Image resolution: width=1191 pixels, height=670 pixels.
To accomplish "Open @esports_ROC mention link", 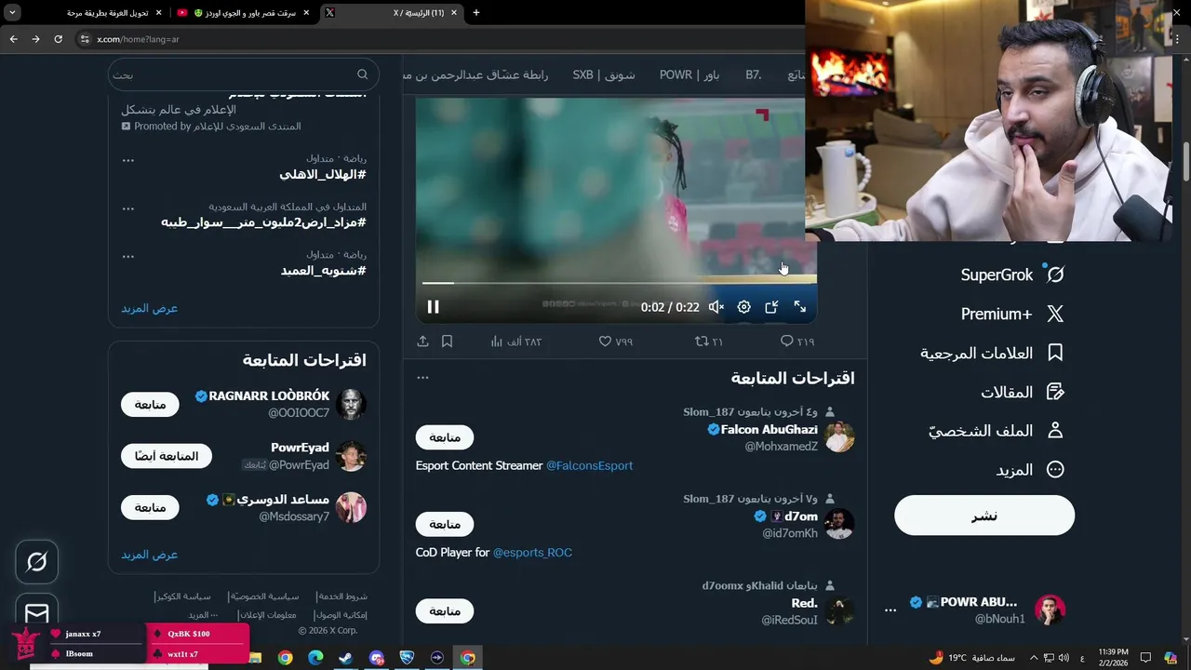I will click(532, 552).
